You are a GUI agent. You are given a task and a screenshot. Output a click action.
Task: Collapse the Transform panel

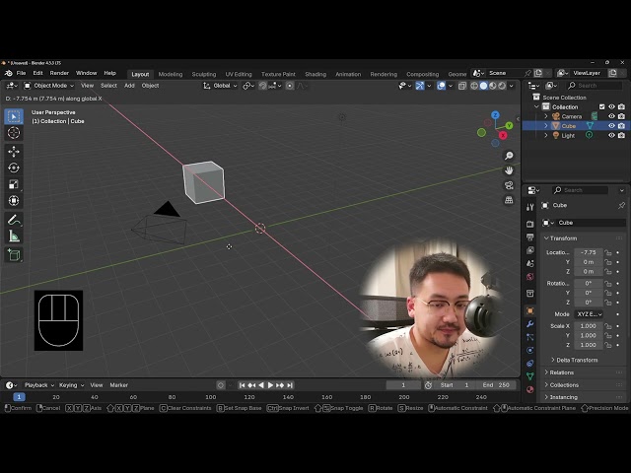point(560,238)
